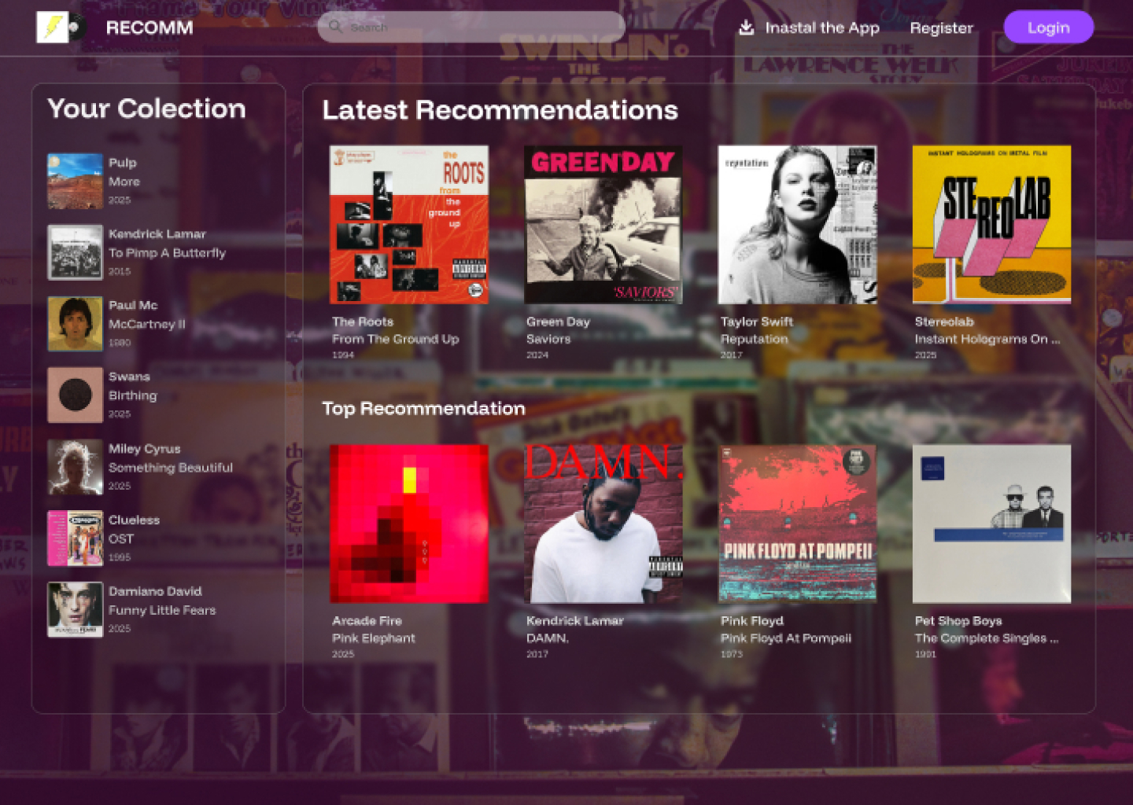Select Kendrick Lamar DAMN. album cover
Screen dimensions: 1133x805
[x=603, y=524]
